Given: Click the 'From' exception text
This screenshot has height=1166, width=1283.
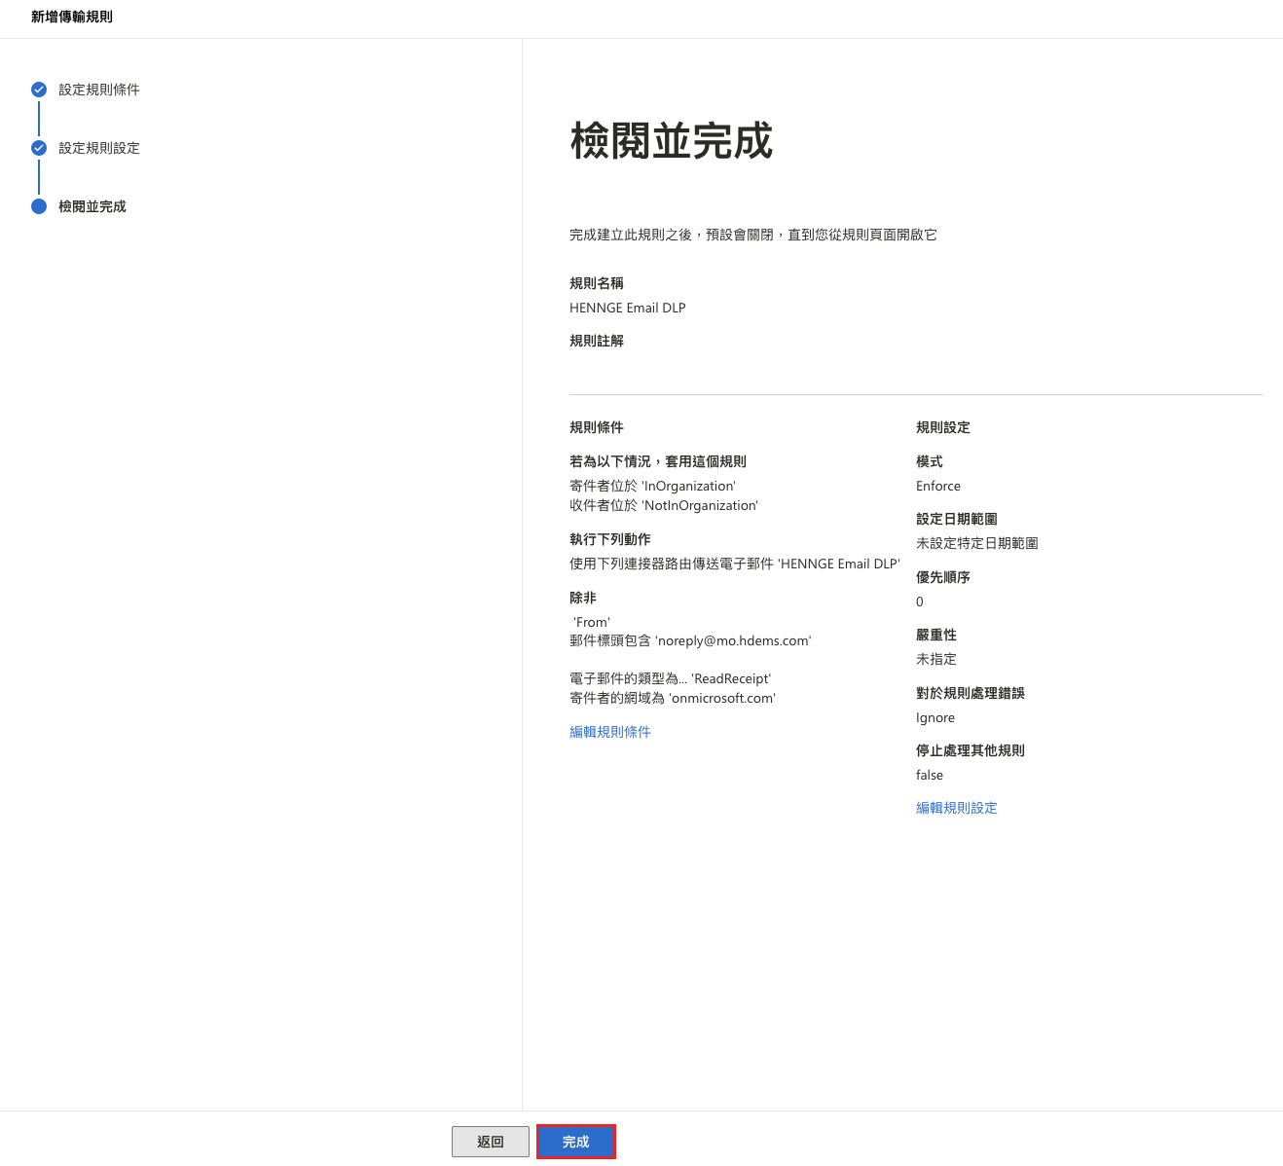Looking at the screenshot, I should click(592, 622).
